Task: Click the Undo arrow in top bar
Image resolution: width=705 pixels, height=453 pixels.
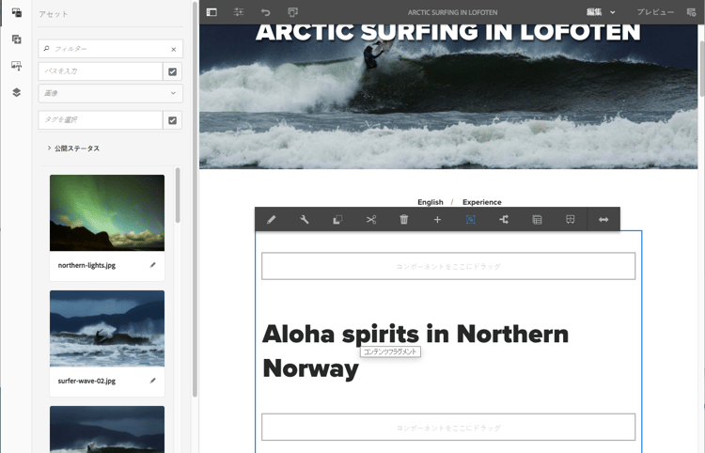Action: click(266, 12)
